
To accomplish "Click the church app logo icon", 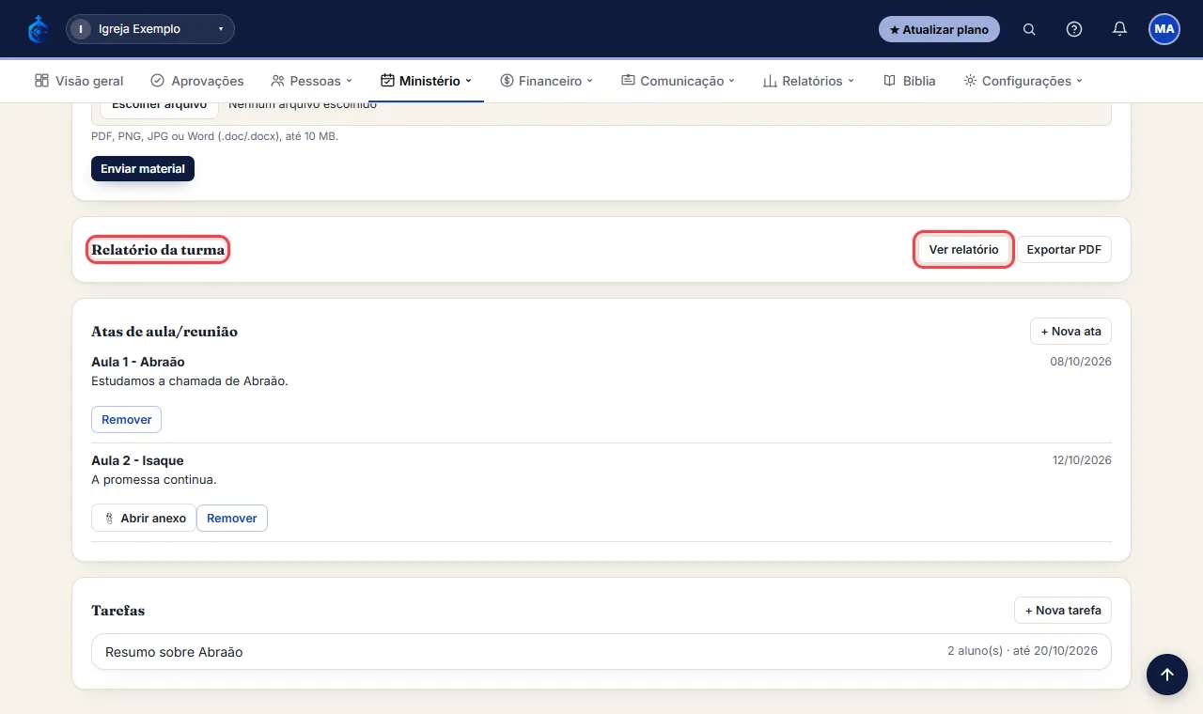I will pyautogui.click(x=38, y=29).
